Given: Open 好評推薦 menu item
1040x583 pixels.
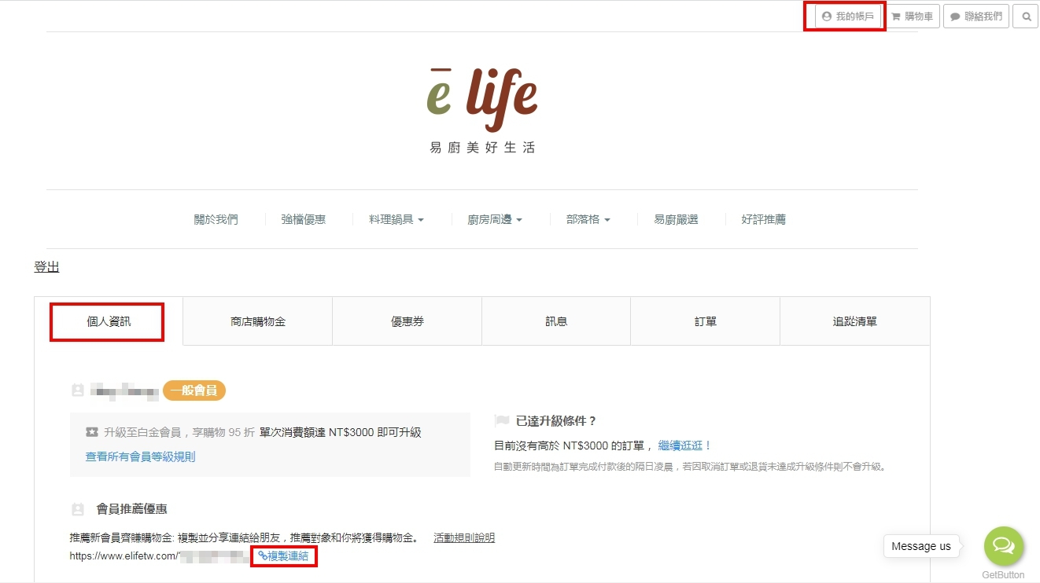Looking at the screenshot, I should (x=763, y=220).
